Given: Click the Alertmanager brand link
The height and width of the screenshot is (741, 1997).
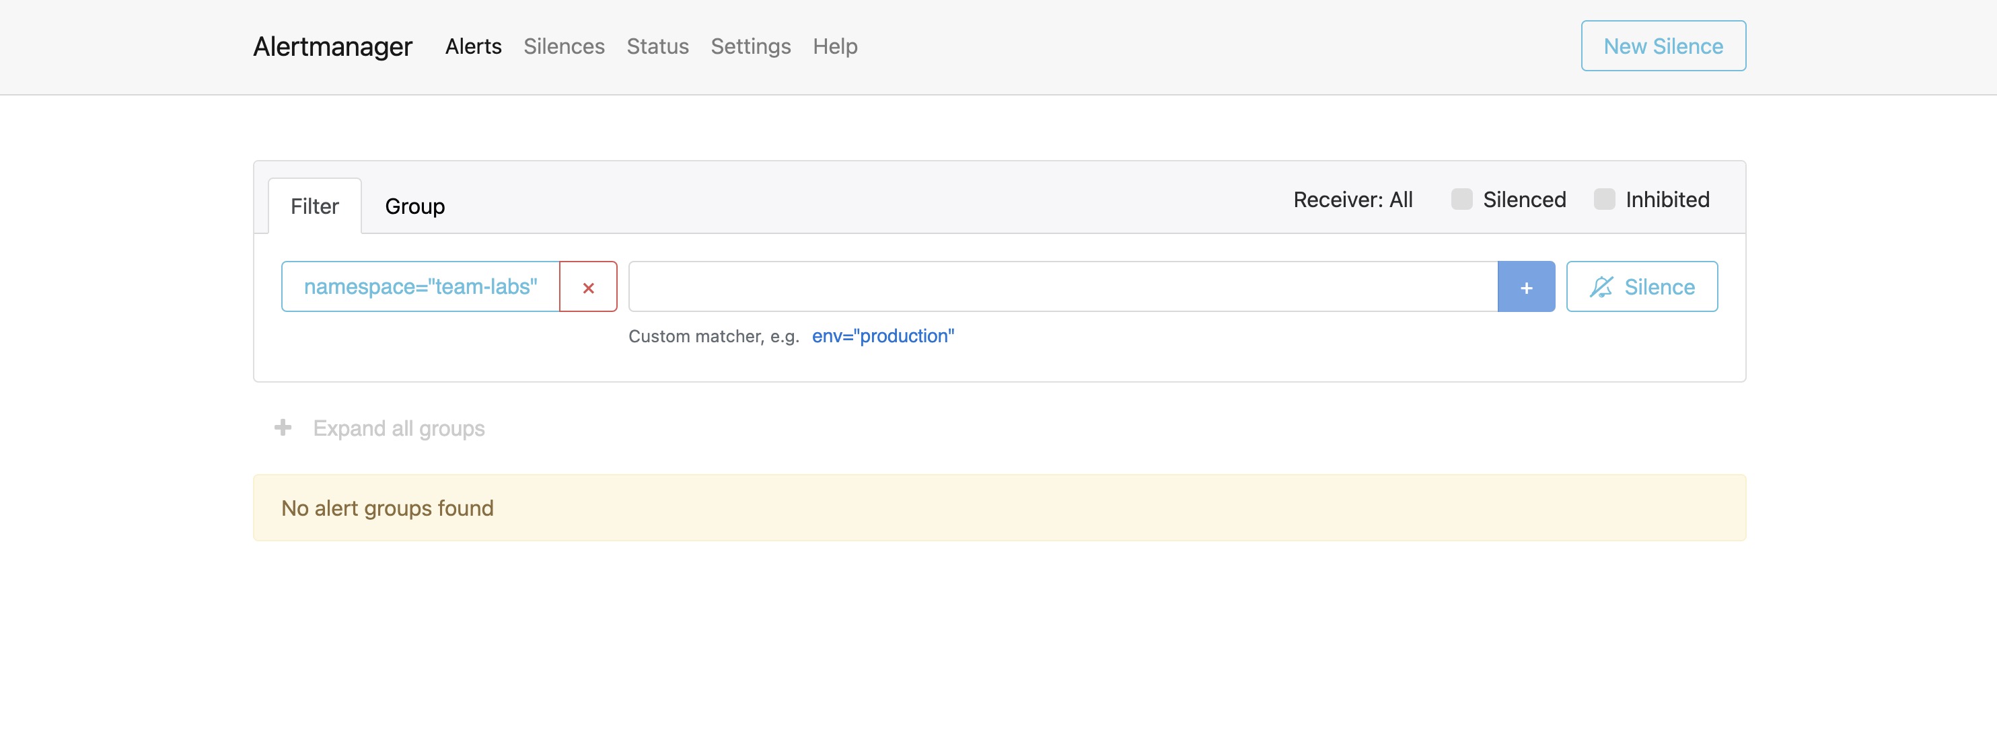Looking at the screenshot, I should pos(332,46).
